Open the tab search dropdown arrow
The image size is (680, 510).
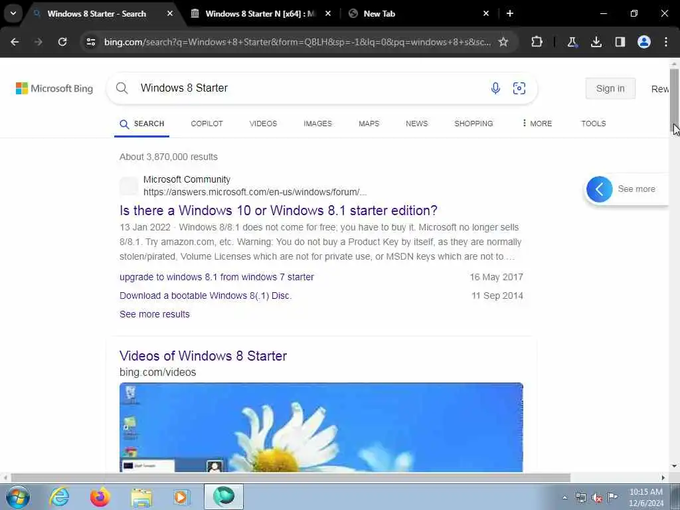[x=13, y=13]
